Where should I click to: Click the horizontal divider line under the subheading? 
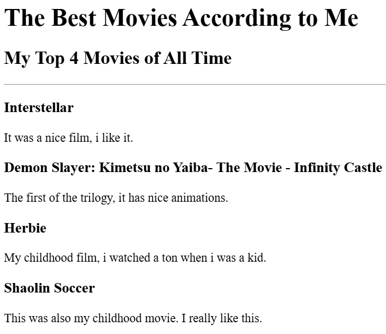pos(195,85)
